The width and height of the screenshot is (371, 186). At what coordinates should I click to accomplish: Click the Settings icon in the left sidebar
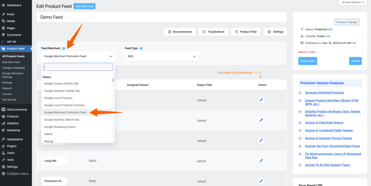(x=3, y=166)
